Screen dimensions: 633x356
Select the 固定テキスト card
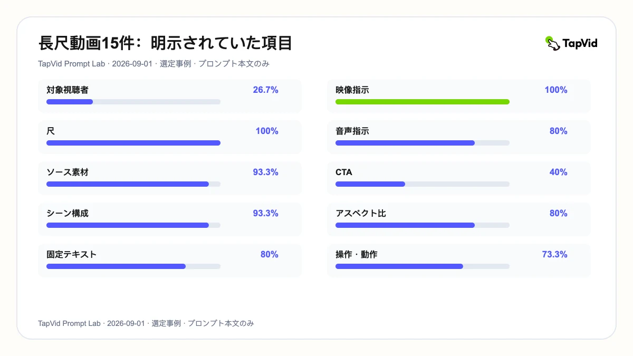[170, 261]
